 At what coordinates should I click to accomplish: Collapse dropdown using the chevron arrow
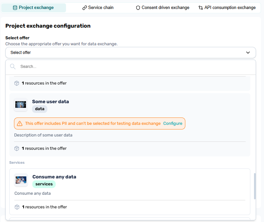(x=248, y=53)
